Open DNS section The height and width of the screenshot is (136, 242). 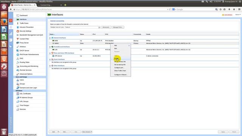[21, 59]
